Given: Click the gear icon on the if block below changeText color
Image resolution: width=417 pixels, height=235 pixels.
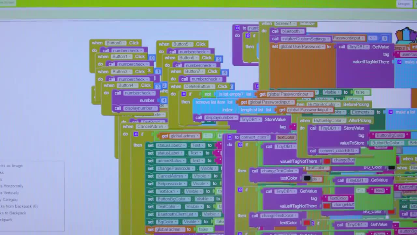Looking at the screenshot, I should [x=240, y=189].
